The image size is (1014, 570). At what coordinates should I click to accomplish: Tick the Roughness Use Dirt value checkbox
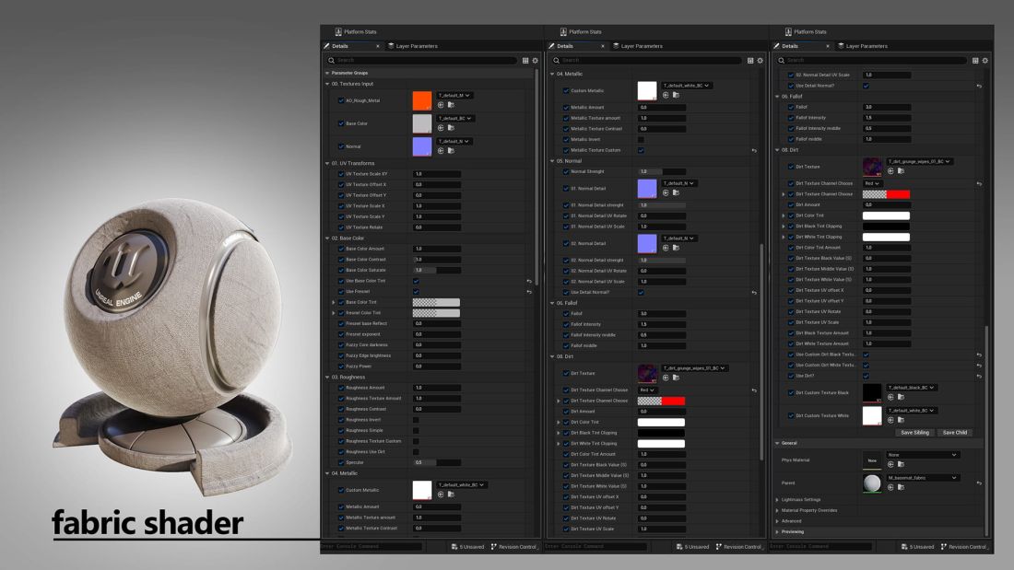point(416,452)
